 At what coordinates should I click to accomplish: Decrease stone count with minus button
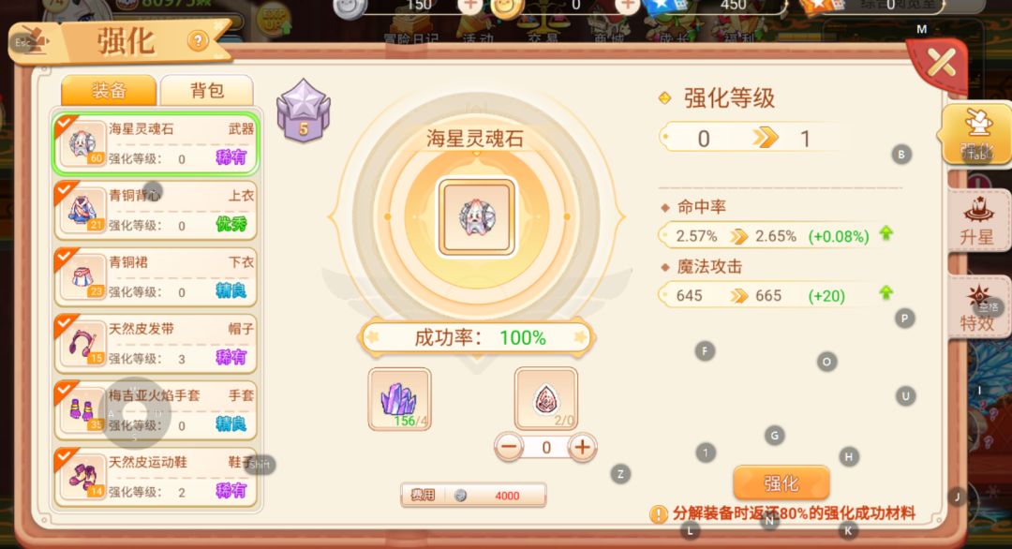pyautogui.click(x=509, y=447)
